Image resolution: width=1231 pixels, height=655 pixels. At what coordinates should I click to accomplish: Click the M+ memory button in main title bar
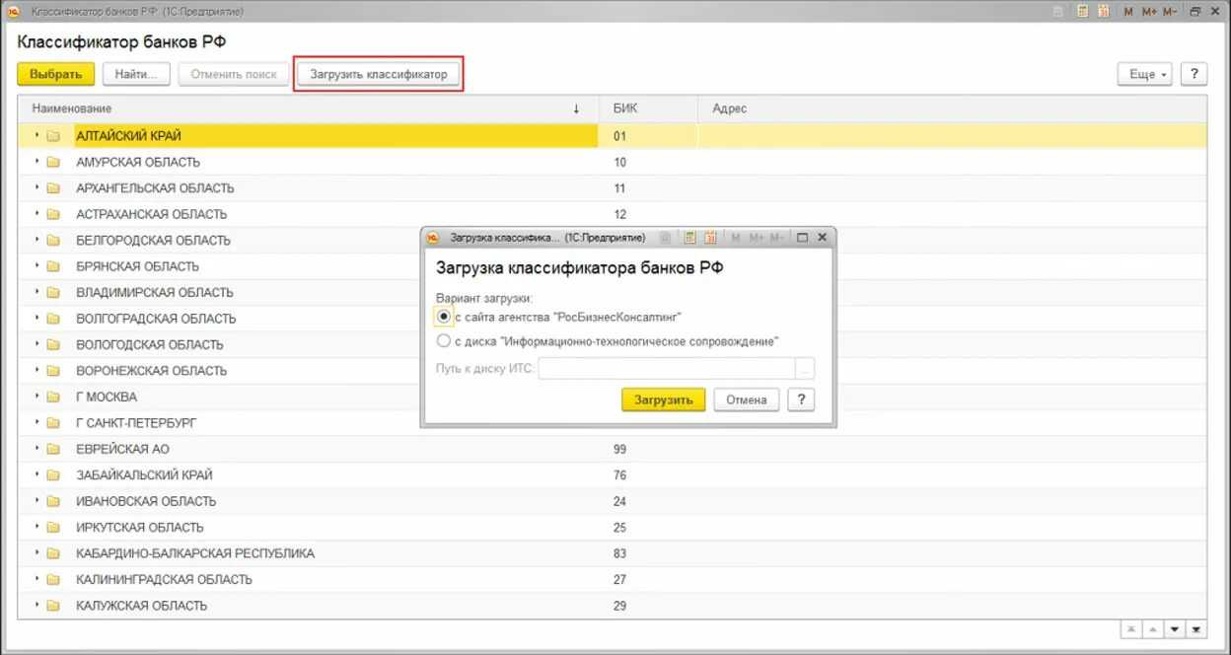pyautogui.click(x=1149, y=12)
